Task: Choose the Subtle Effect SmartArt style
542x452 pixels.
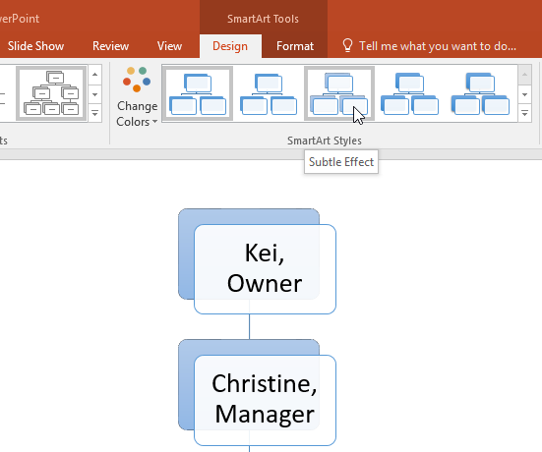Action: (339, 93)
